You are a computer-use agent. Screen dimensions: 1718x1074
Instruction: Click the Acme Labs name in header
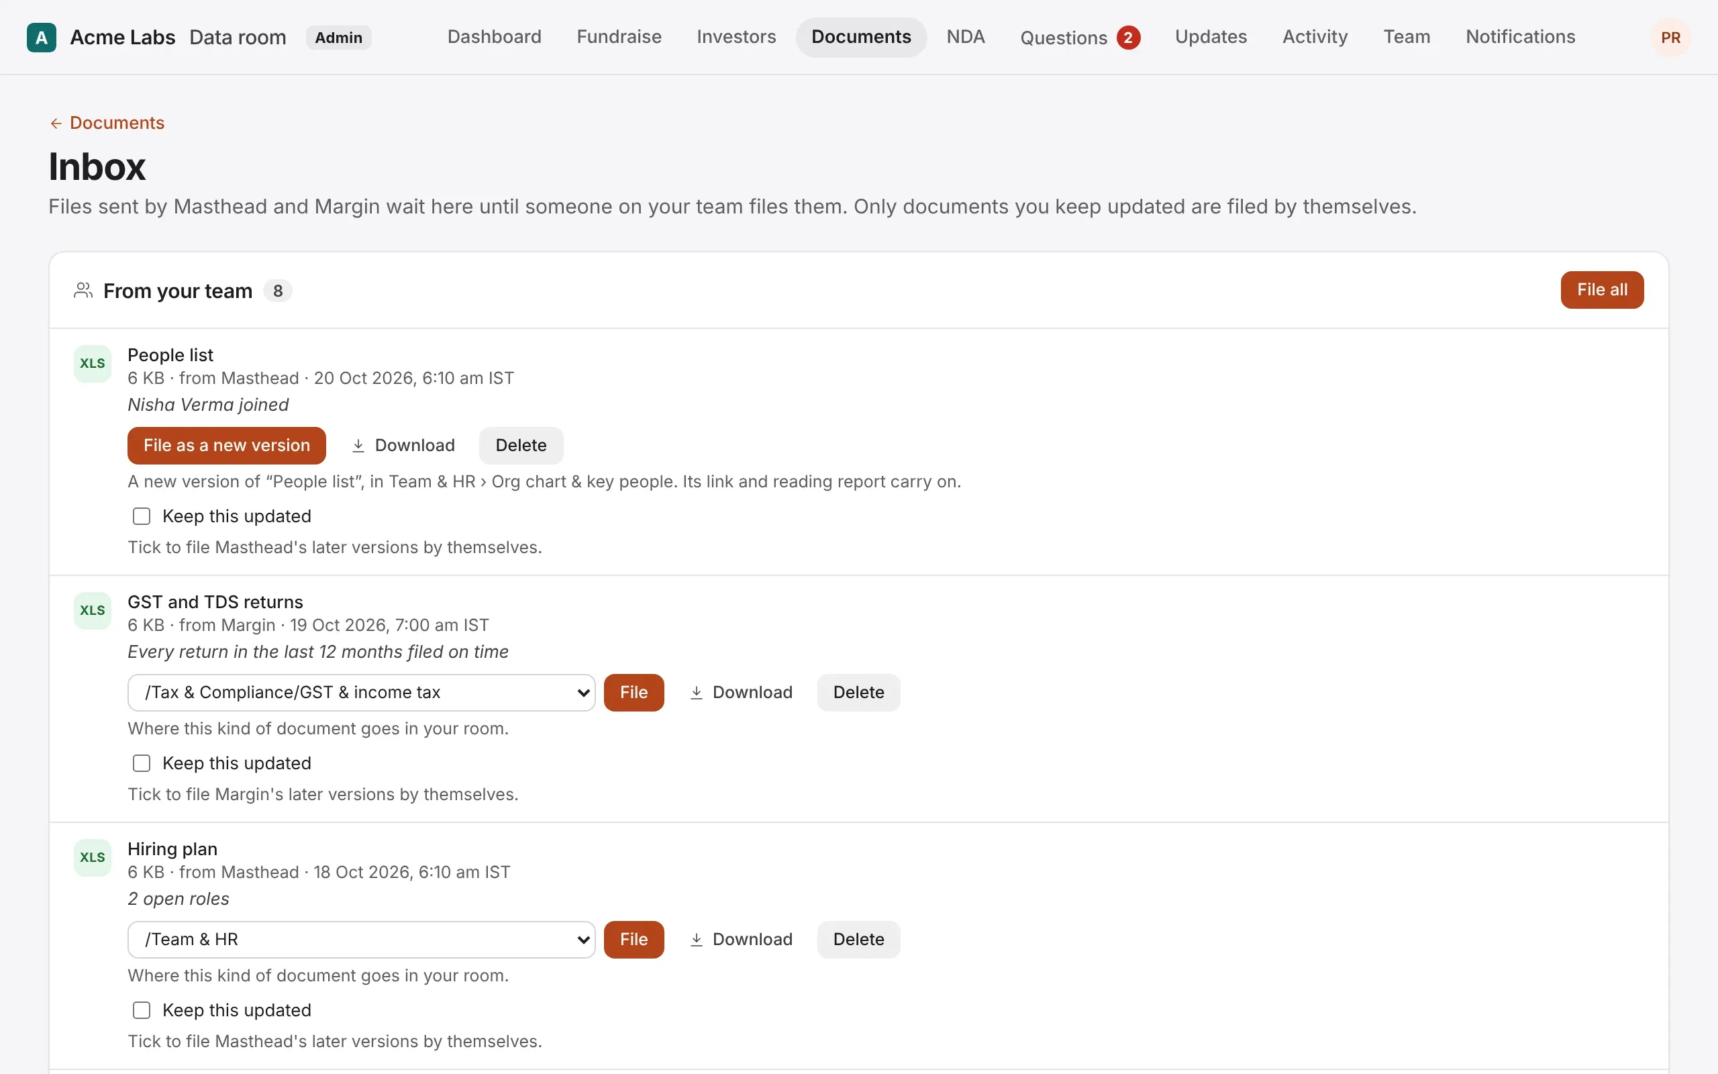pyautogui.click(x=122, y=37)
